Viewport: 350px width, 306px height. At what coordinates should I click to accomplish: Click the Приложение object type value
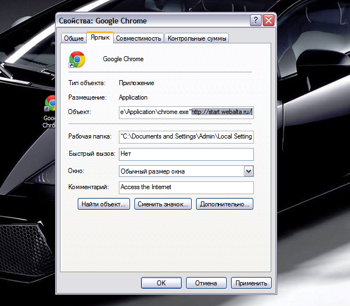click(x=136, y=83)
